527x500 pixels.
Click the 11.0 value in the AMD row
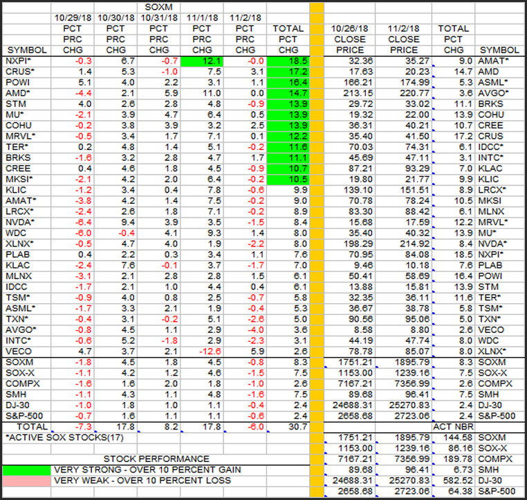(x=212, y=93)
